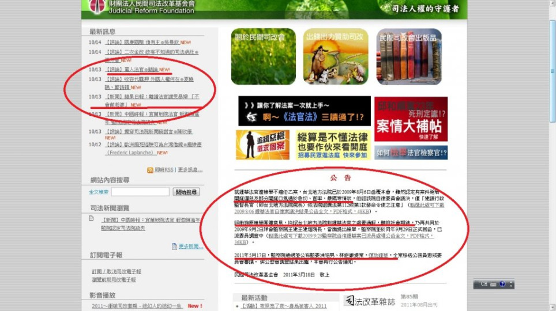Viewport: 556px width, 311px height.
Task: Click the blue help icon on language bar
Action: click(x=502, y=284)
